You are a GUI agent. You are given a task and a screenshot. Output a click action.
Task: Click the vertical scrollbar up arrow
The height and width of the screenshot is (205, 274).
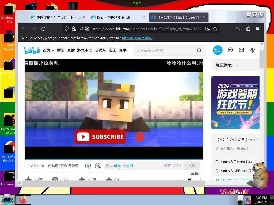pyautogui.click(x=262, y=44)
